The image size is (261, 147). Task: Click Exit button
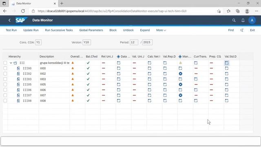(252, 30)
